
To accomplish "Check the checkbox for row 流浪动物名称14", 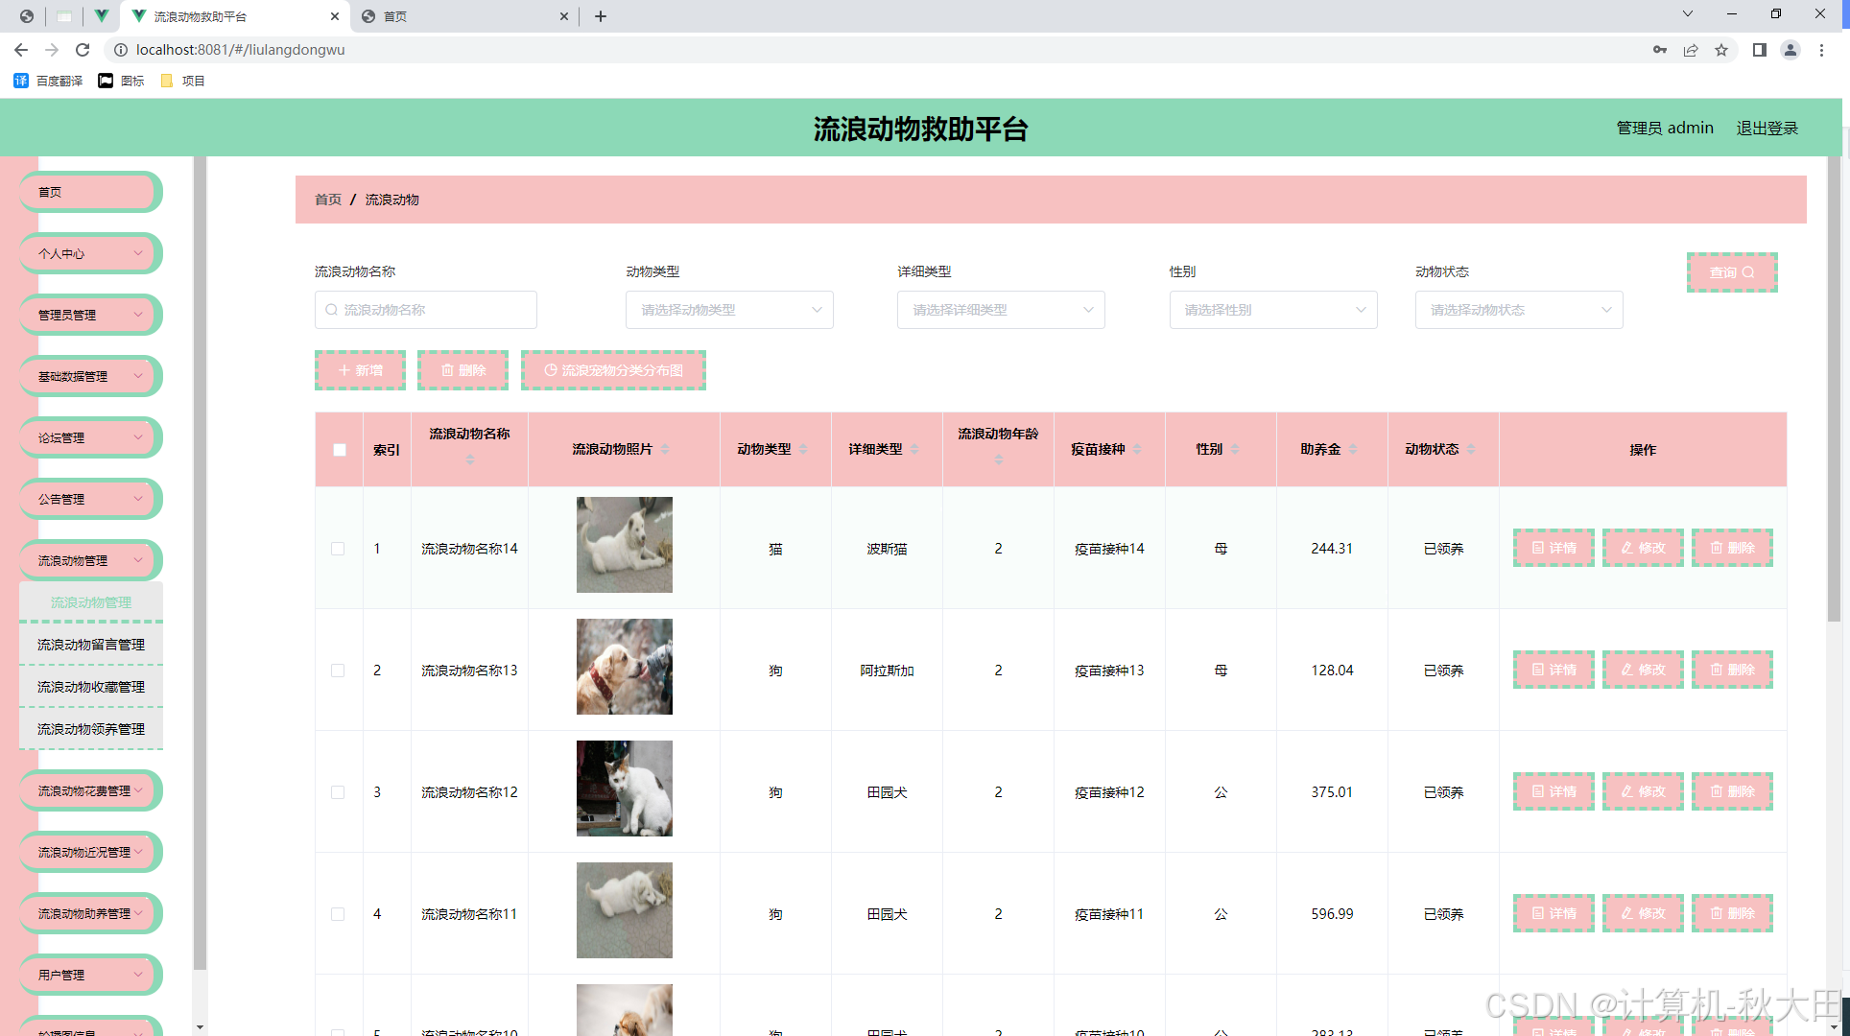I will [x=338, y=549].
